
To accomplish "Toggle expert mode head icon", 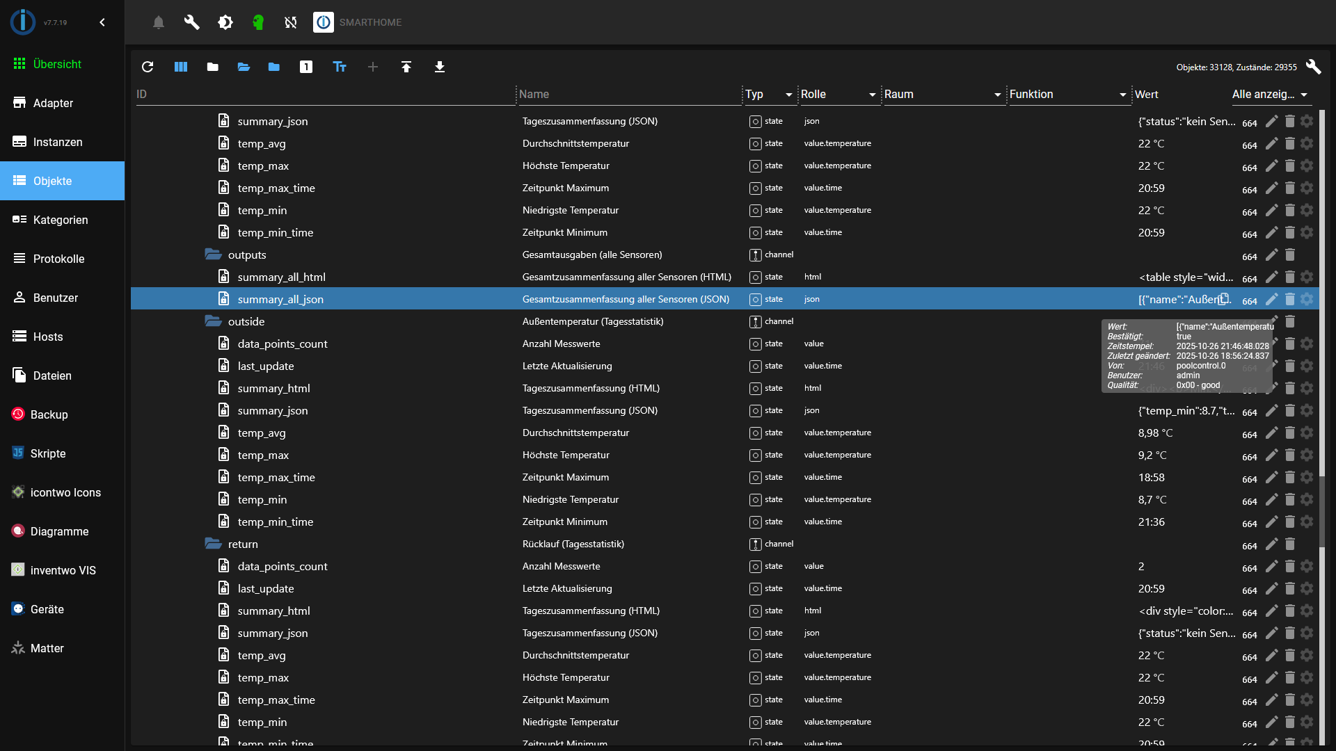I will (x=258, y=22).
